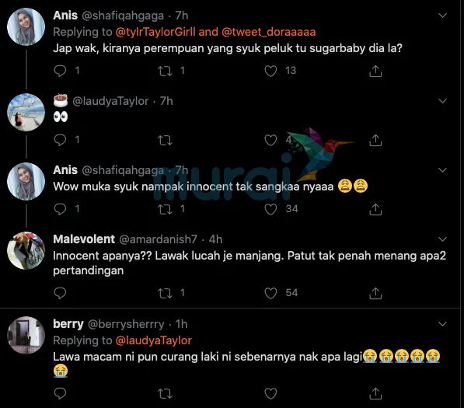Open @tweet_doraaaaa mention link
464x408 pixels.
click(x=269, y=32)
